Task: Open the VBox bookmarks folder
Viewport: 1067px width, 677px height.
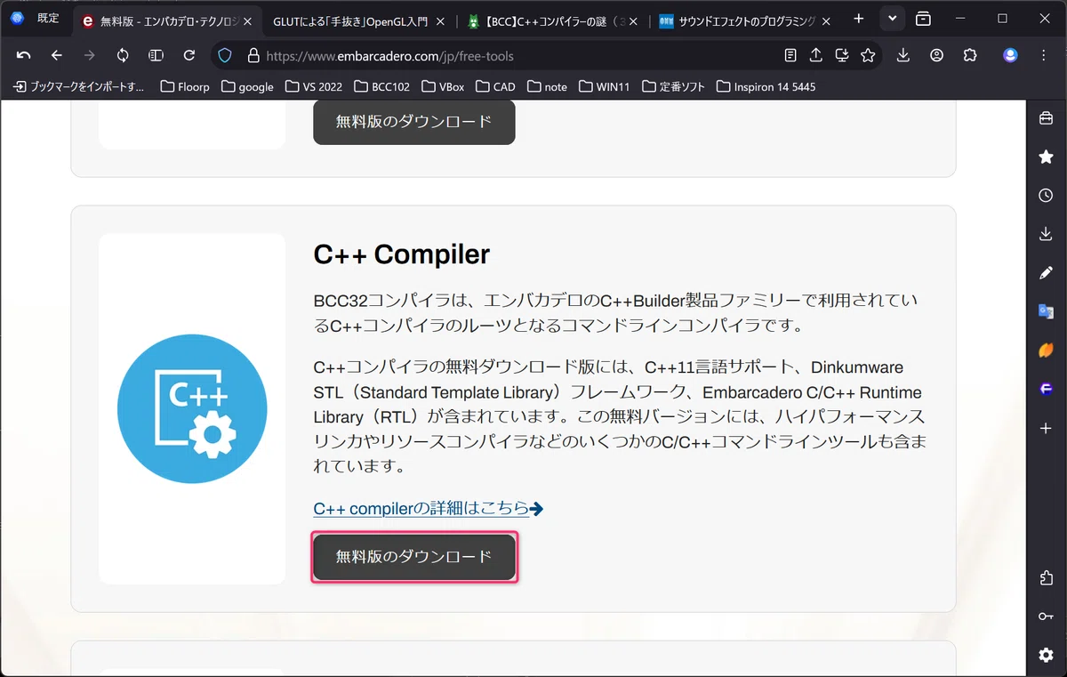Action: click(443, 86)
